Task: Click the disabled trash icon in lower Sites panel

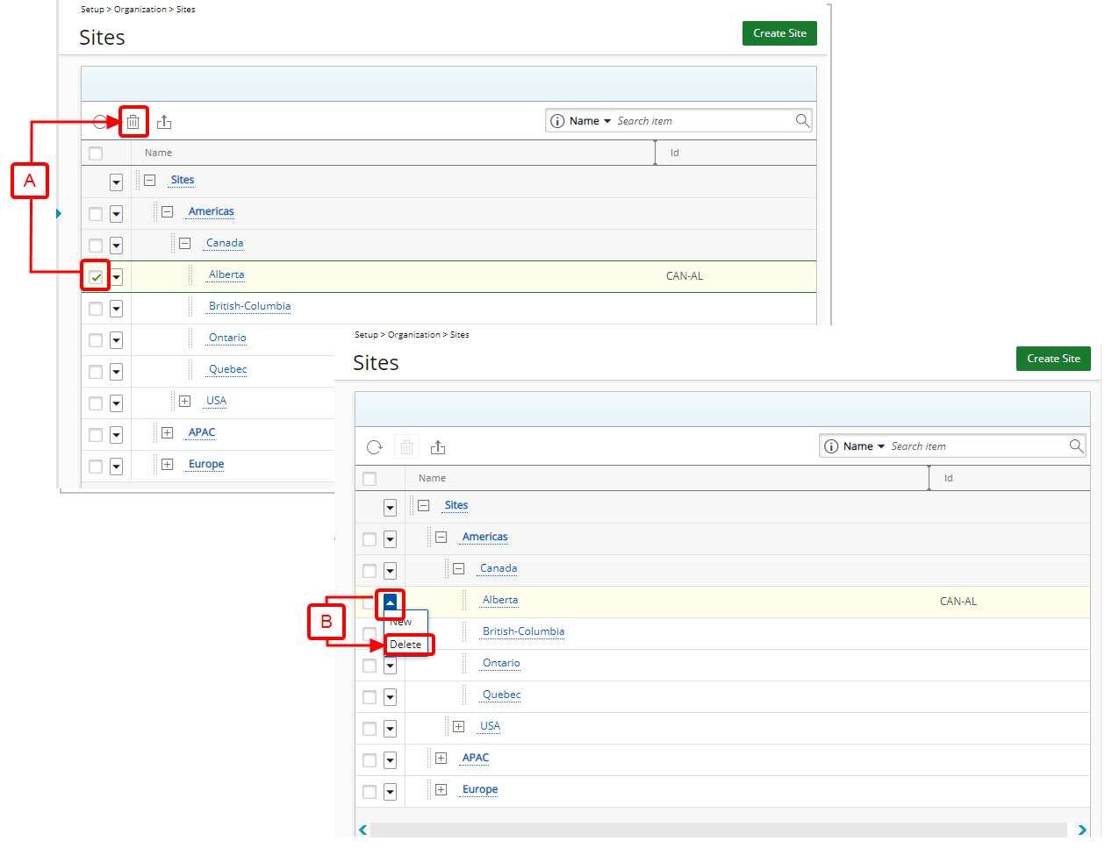Action: tap(406, 447)
